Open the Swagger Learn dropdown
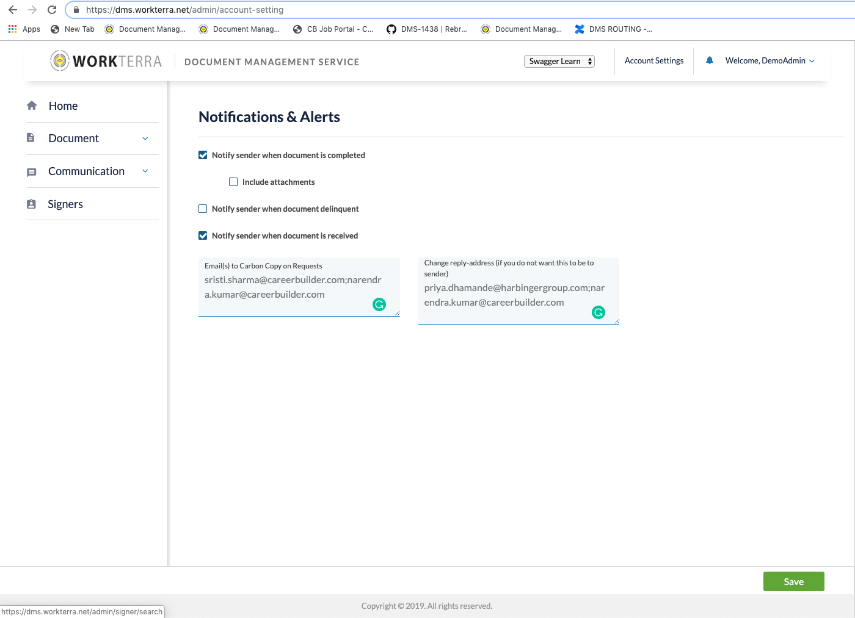This screenshot has width=855, height=618. pos(559,61)
